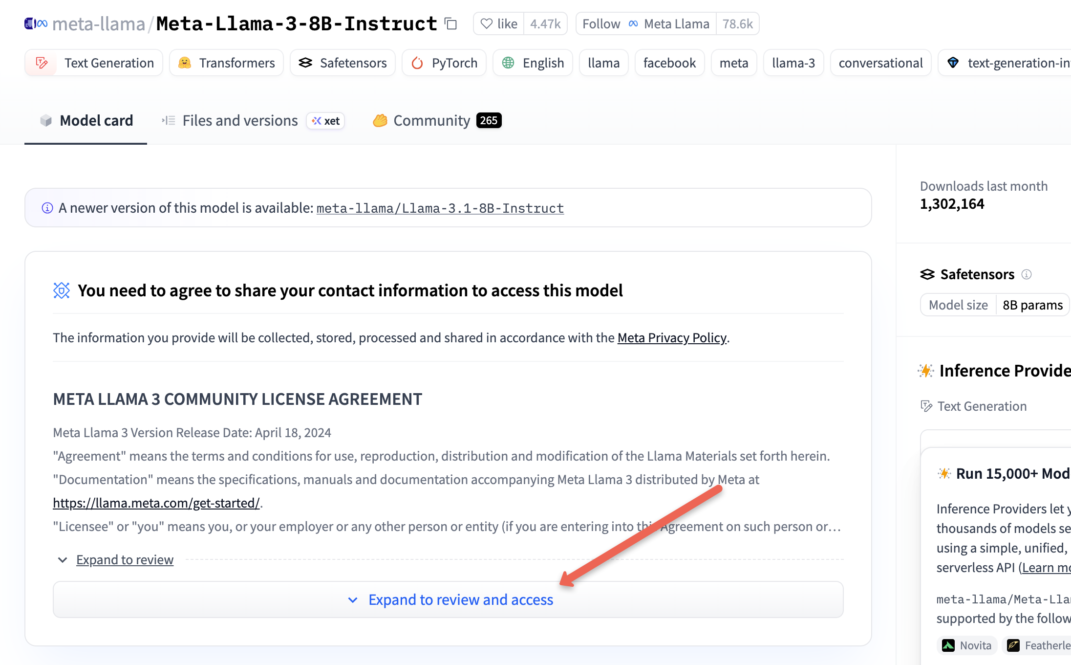This screenshot has height=665, width=1071.
Task: Click the copy model name icon
Action: pos(450,23)
